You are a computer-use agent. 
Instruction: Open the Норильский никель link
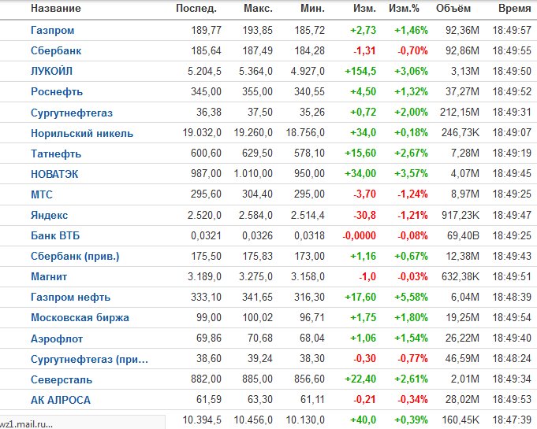[82, 133]
